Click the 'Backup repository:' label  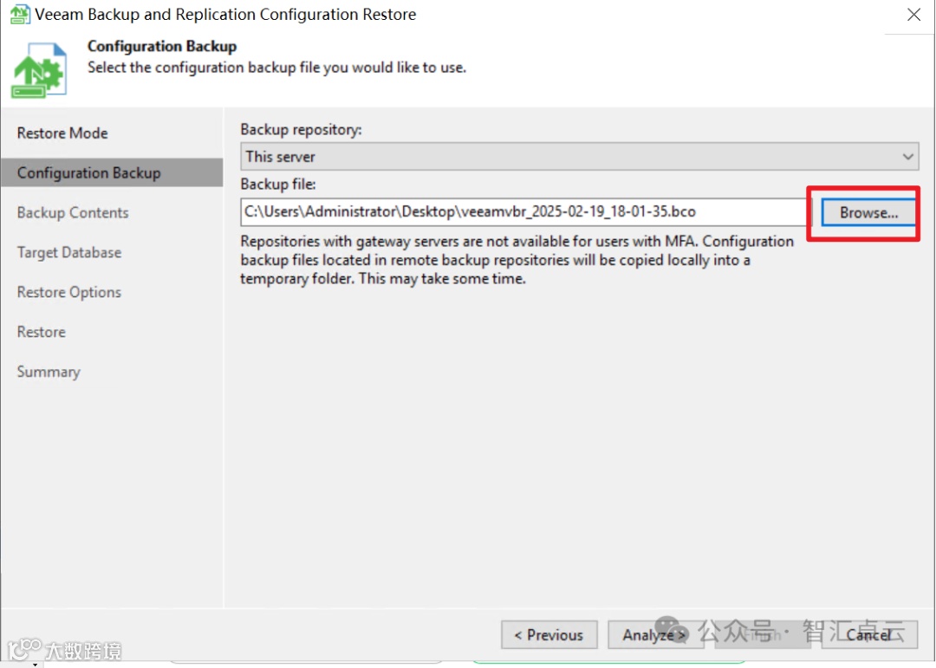[301, 130]
